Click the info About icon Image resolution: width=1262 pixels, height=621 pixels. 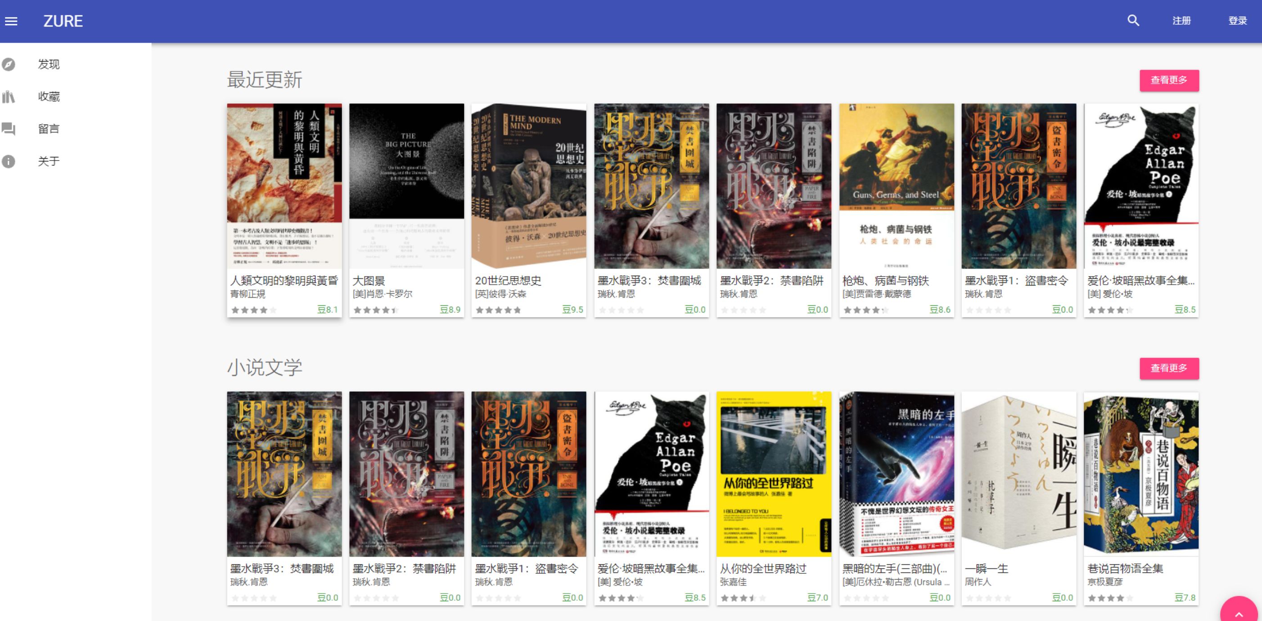point(9,161)
